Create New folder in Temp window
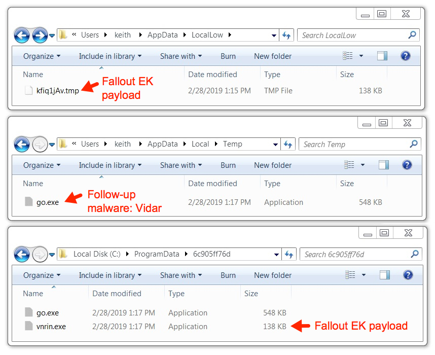This screenshot has width=435, height=355. click(x=273, y=165)
